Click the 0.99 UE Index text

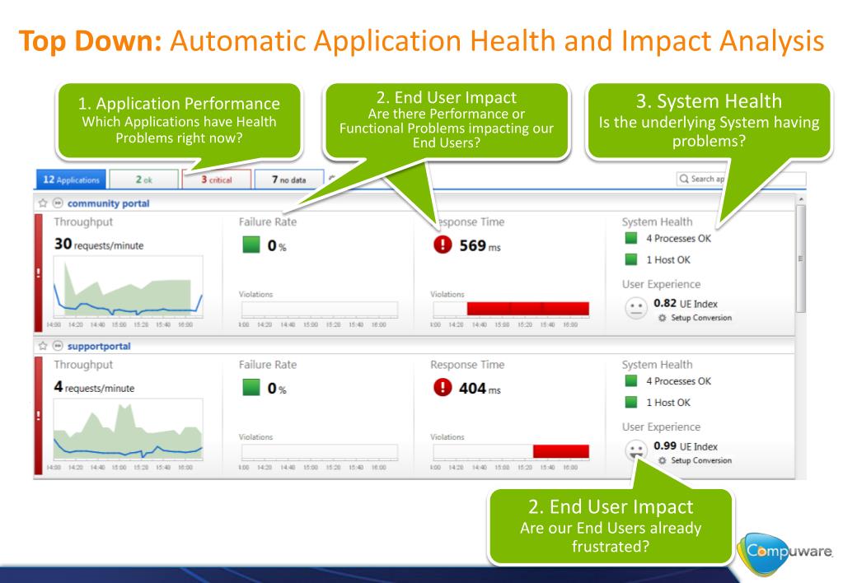tap(686, 446)
